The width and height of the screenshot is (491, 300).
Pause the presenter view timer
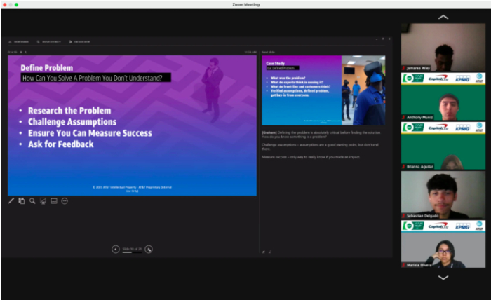pyautogui.click(x=21, y=52)
